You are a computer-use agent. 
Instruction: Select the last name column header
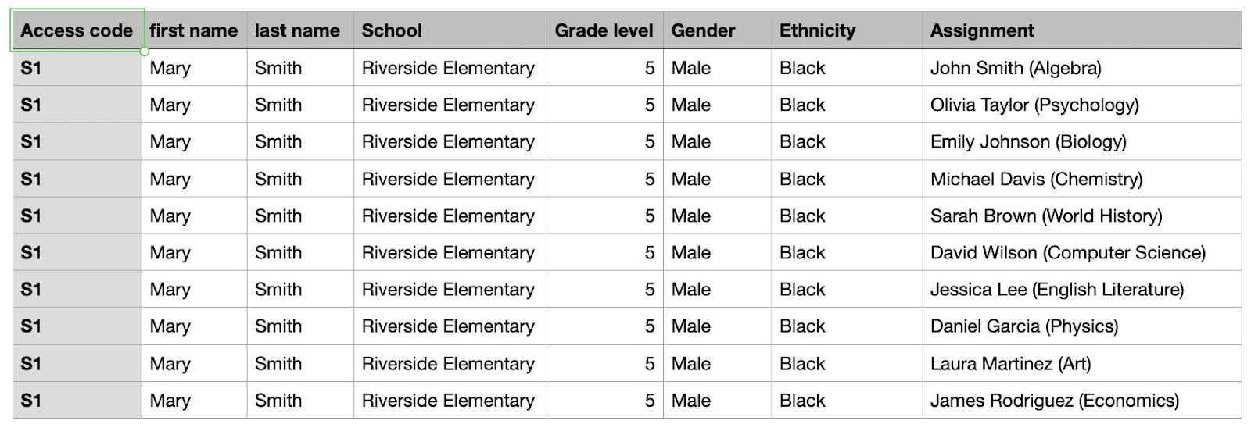(x=300, y=30)
